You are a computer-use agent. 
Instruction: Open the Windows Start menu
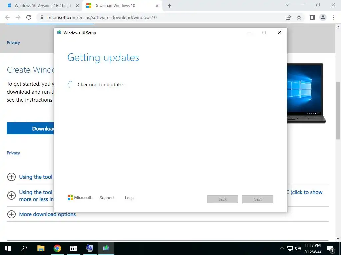tap(8, 248)
